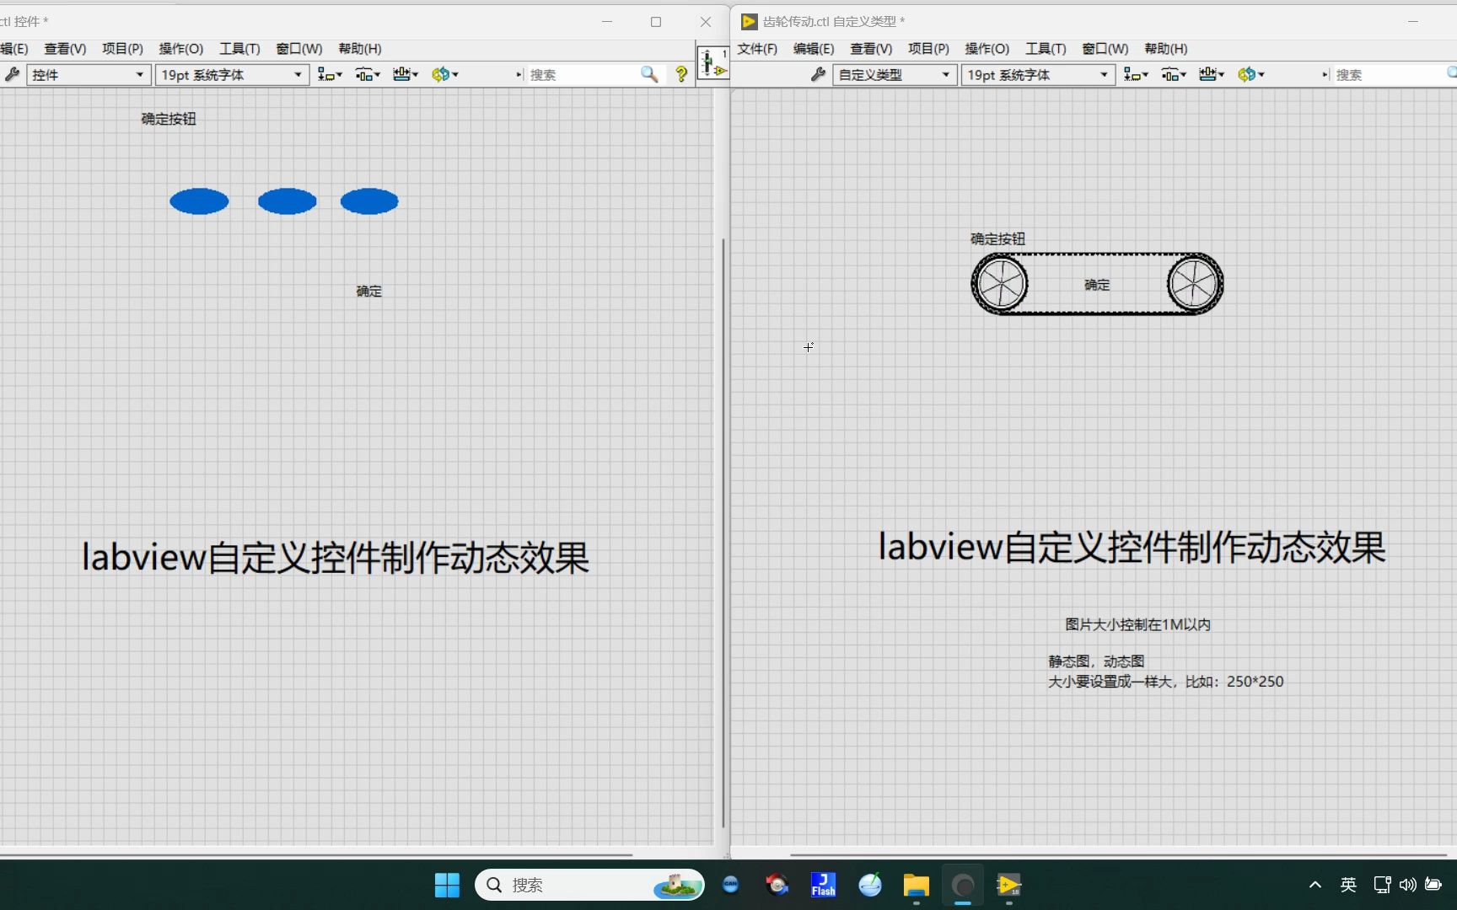Open the running LabVIEW app from taskbar
1457x910 pixels.
click(1008, 886)
